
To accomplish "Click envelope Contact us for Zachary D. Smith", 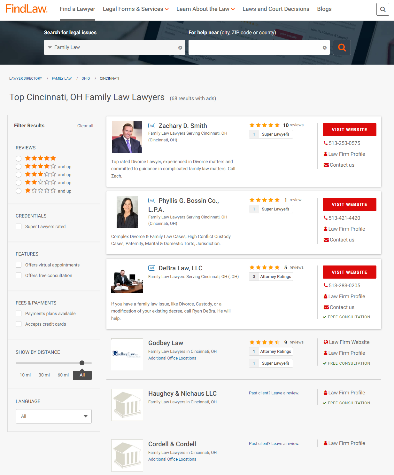I will [x=339, y=165].
